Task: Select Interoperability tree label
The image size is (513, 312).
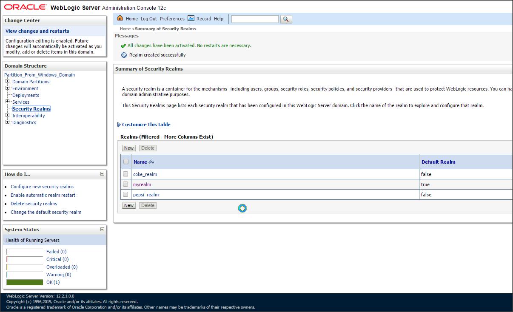Action: pos(28,116)
